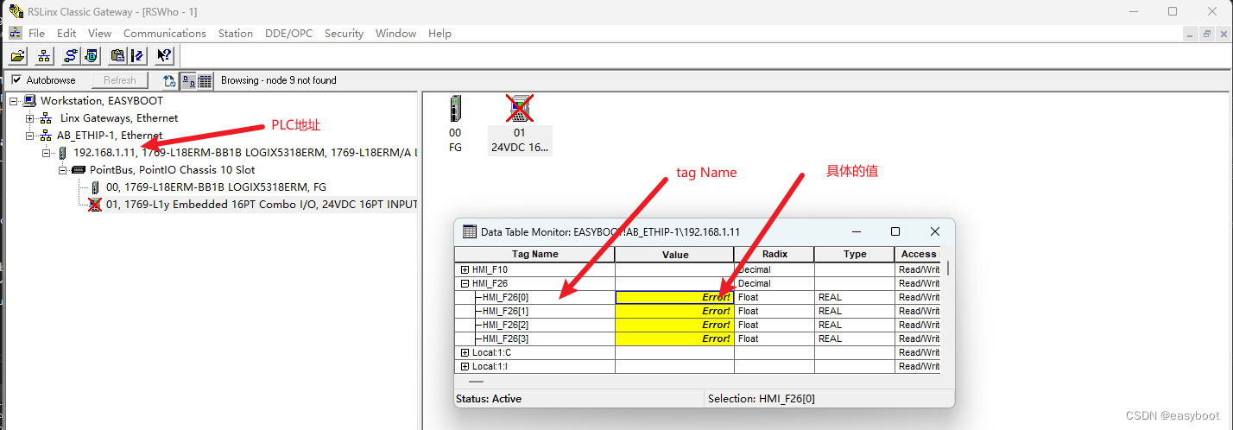Click the Type column header
1233x430 pixels.
coord(854,255)
